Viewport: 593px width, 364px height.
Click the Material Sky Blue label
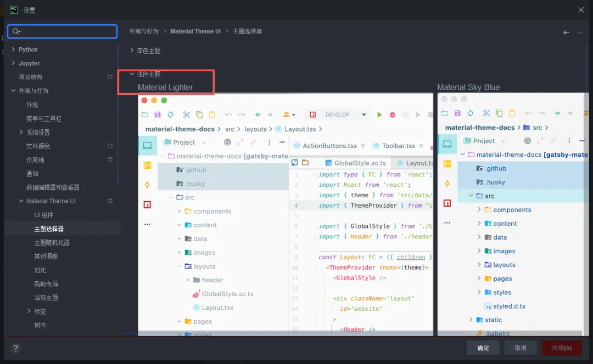pyautogui.click(x=468, y=87)
